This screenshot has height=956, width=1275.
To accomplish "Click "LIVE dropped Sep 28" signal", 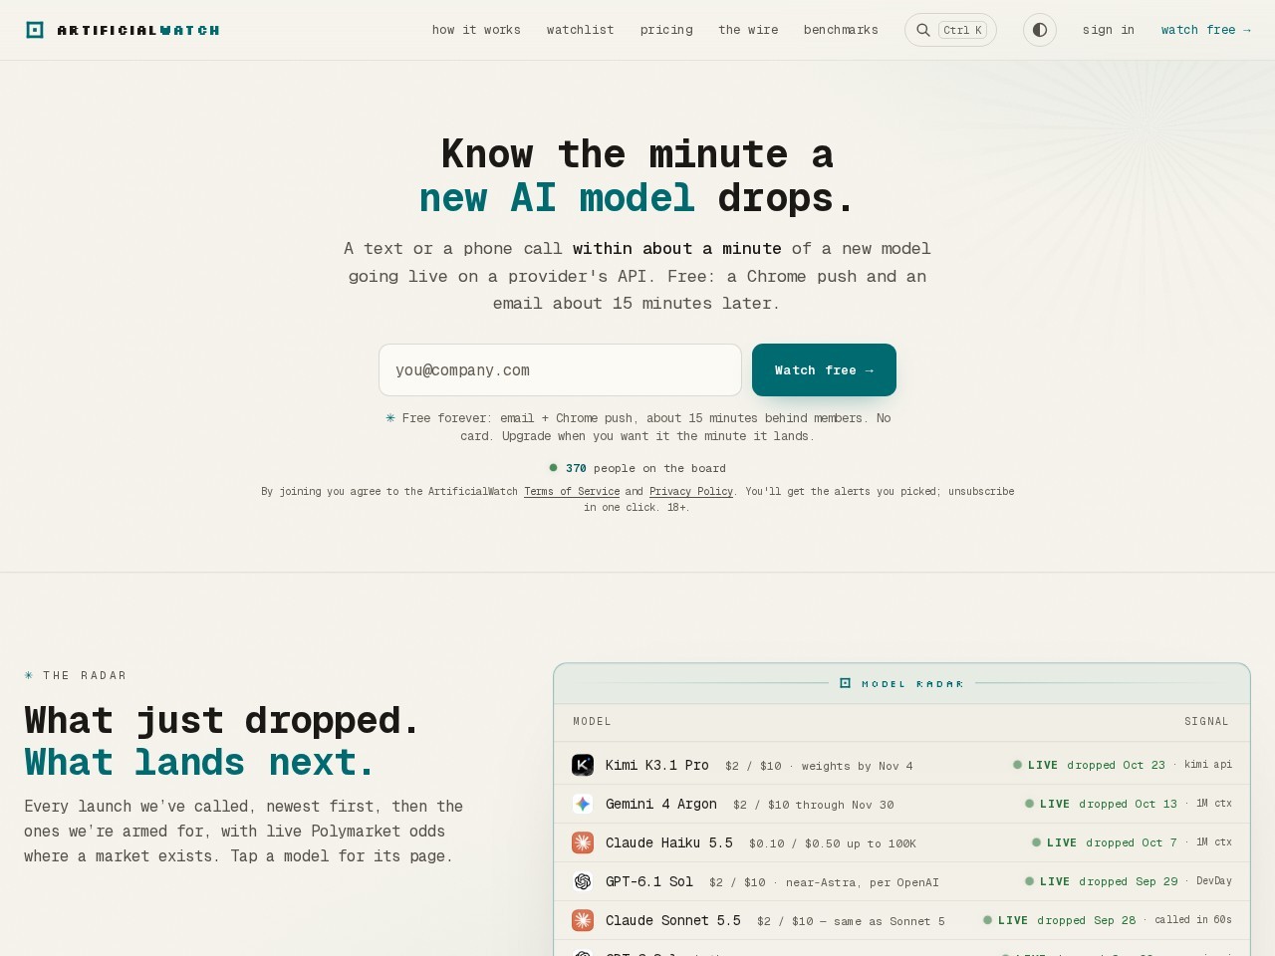I will (1059, 920).
